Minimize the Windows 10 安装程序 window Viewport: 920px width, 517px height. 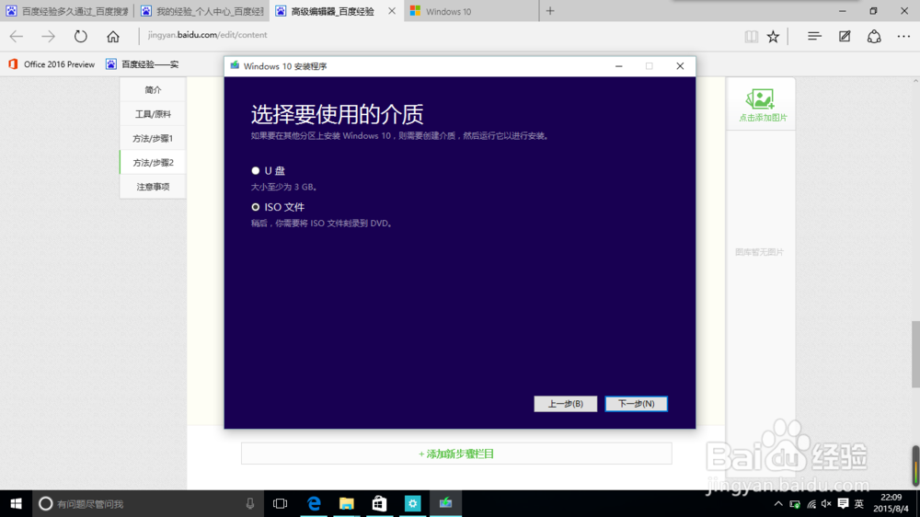(618, 66)
